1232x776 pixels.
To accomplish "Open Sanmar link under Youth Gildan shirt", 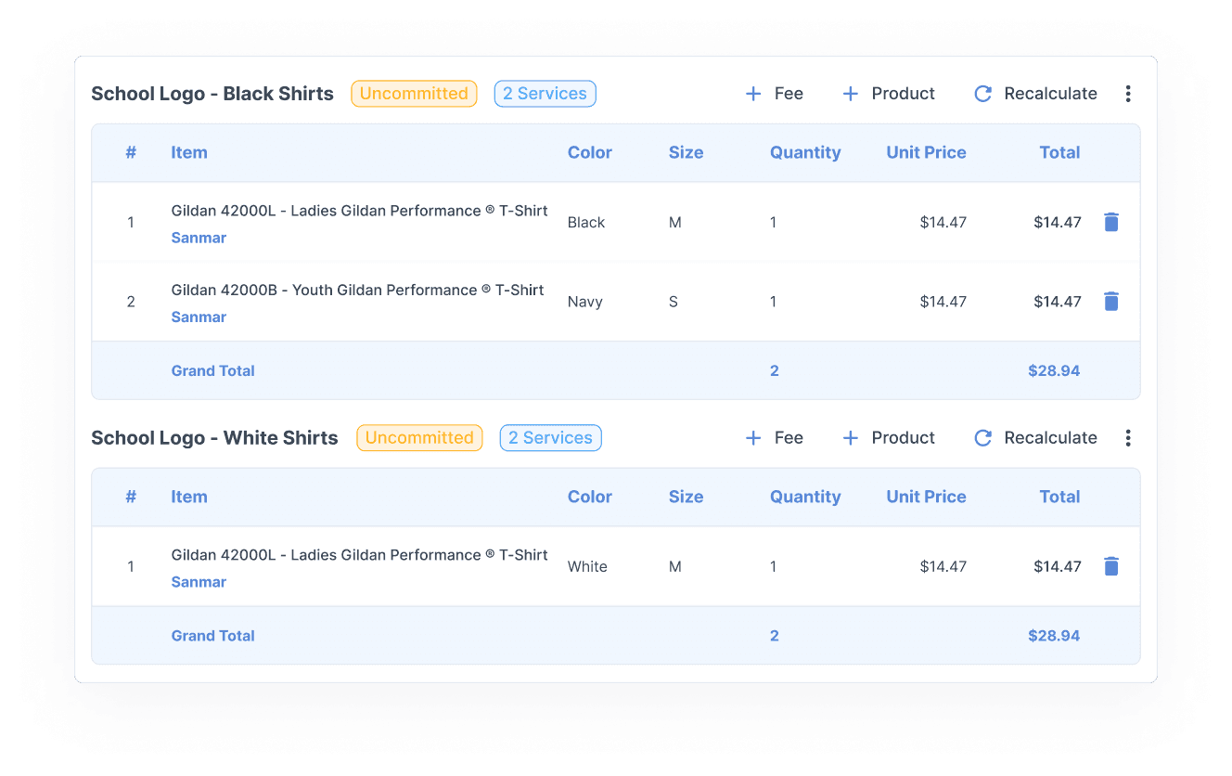I will click(199, 317).
